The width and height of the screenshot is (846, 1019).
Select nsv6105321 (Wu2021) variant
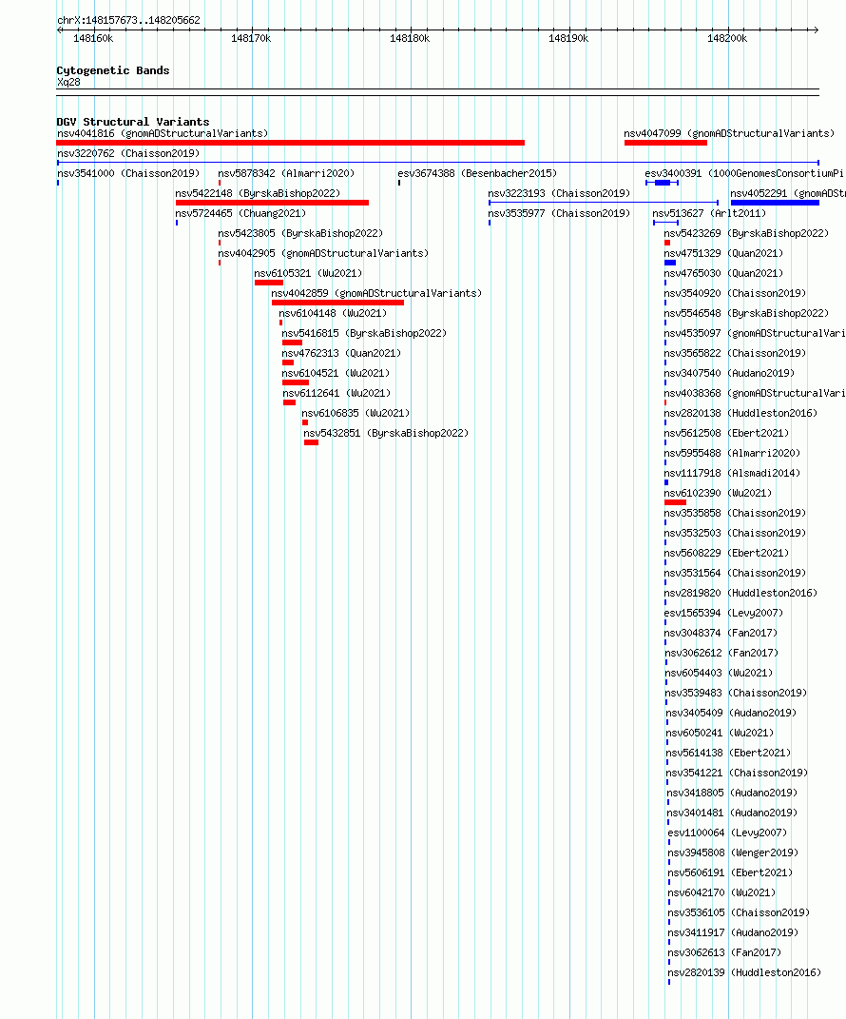coord(308,274)
